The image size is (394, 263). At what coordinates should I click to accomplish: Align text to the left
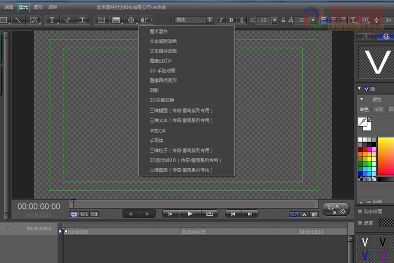(324, 20)
